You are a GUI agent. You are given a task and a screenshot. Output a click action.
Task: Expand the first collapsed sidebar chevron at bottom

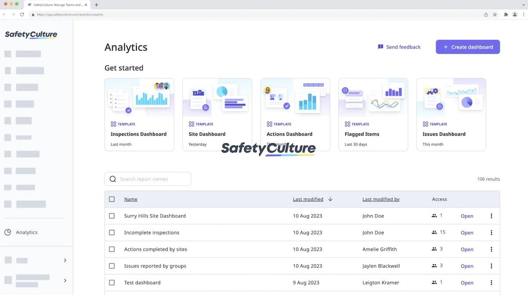tap(65, 260)
